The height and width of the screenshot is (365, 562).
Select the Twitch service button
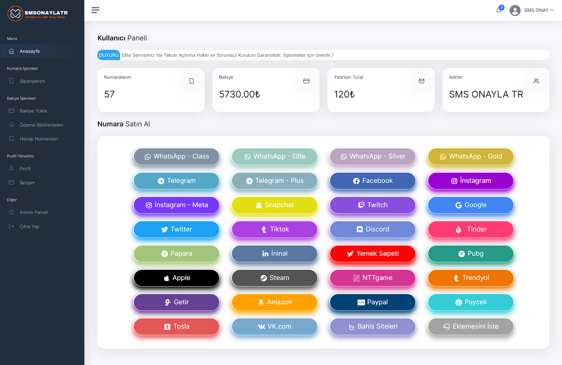[x=372, y=205]
